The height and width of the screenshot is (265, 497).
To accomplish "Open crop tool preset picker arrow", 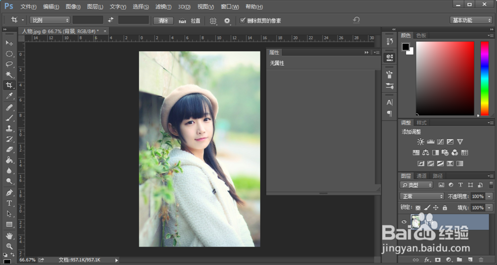I will pos(23,20).
